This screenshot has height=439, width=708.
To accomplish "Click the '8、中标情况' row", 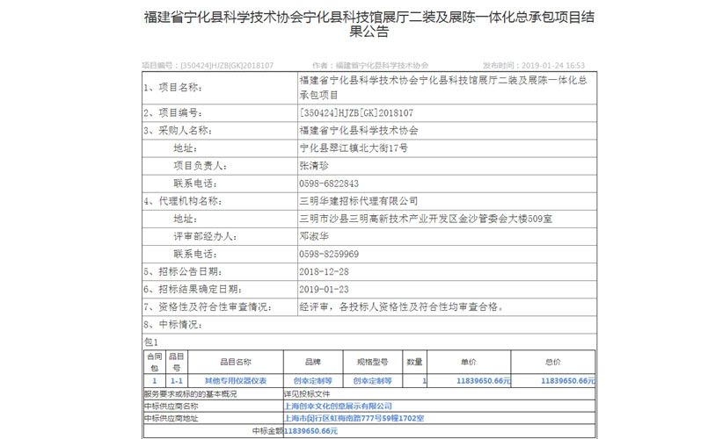I will coord(369,325).
